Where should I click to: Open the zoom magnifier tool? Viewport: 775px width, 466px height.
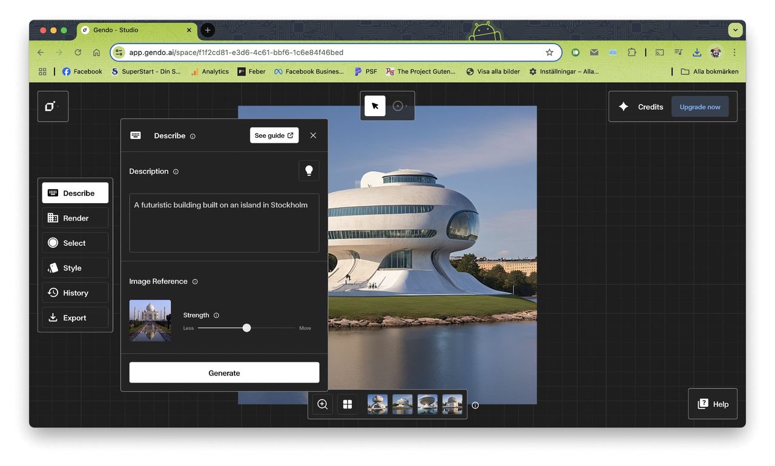[322, 404]
